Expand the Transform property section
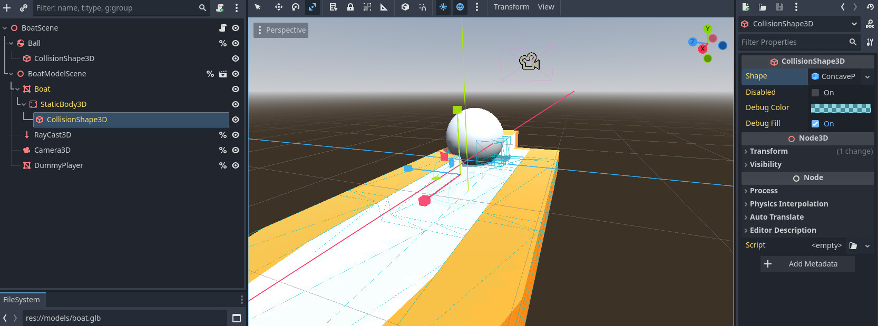Viewport: 878px width, 326px height. click(769, 151)
